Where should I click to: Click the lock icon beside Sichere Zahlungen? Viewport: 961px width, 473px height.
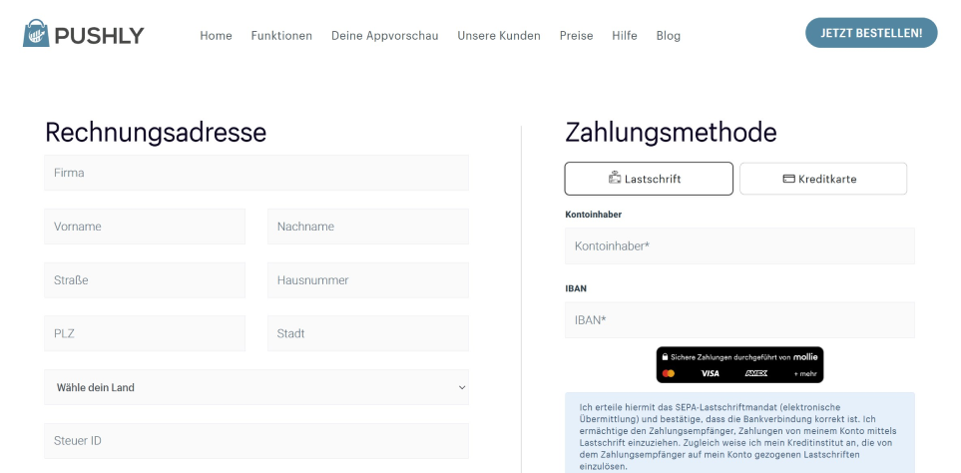click(x=665, y=356)
